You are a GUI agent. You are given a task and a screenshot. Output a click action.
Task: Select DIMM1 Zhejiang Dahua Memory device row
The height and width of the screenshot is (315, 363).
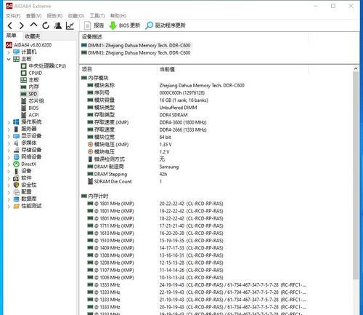tap(136, 46)
